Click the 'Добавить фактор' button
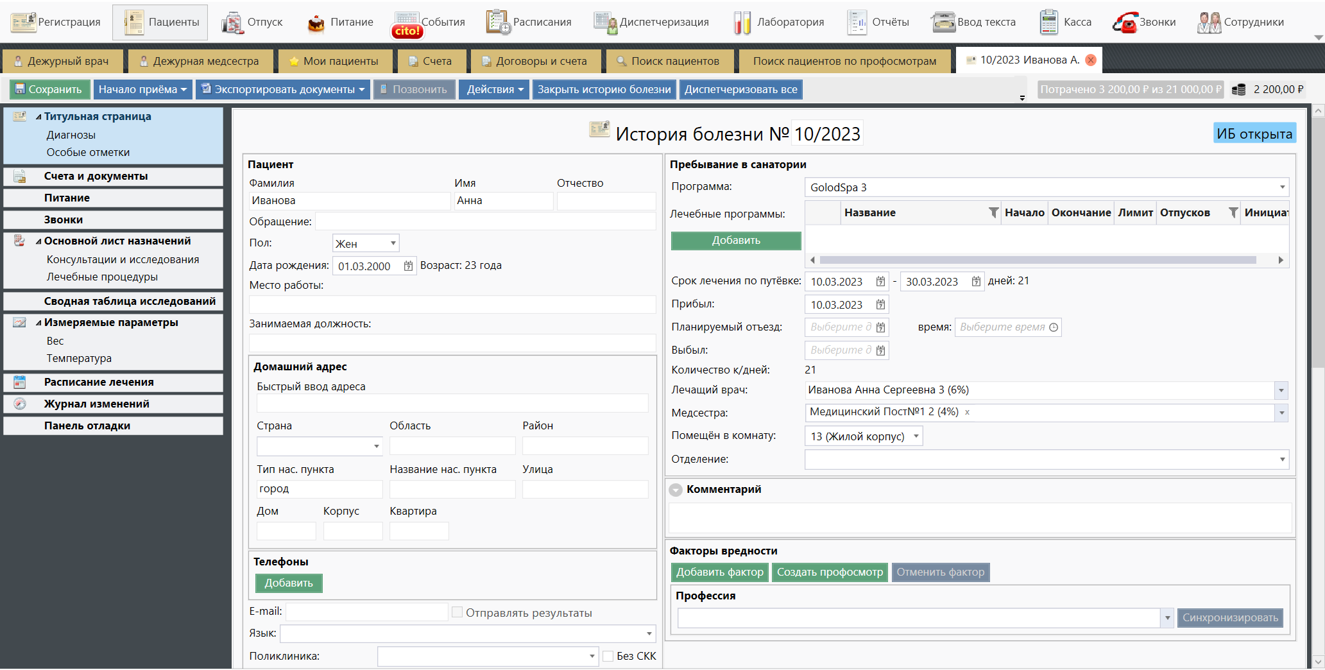Viewport: 1325px width, 670px height. tap(719, 572)
